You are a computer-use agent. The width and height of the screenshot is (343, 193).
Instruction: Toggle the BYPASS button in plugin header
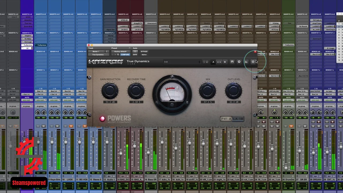tap(144, 51)
